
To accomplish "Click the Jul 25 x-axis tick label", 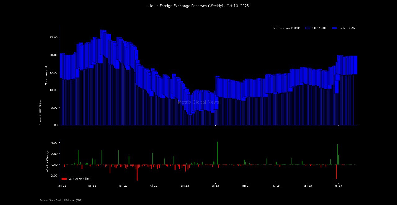I will pos(338,186).
